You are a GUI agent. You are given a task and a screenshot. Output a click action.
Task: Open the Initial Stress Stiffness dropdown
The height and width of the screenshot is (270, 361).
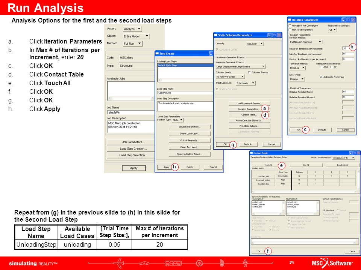[x=332, y=30]
